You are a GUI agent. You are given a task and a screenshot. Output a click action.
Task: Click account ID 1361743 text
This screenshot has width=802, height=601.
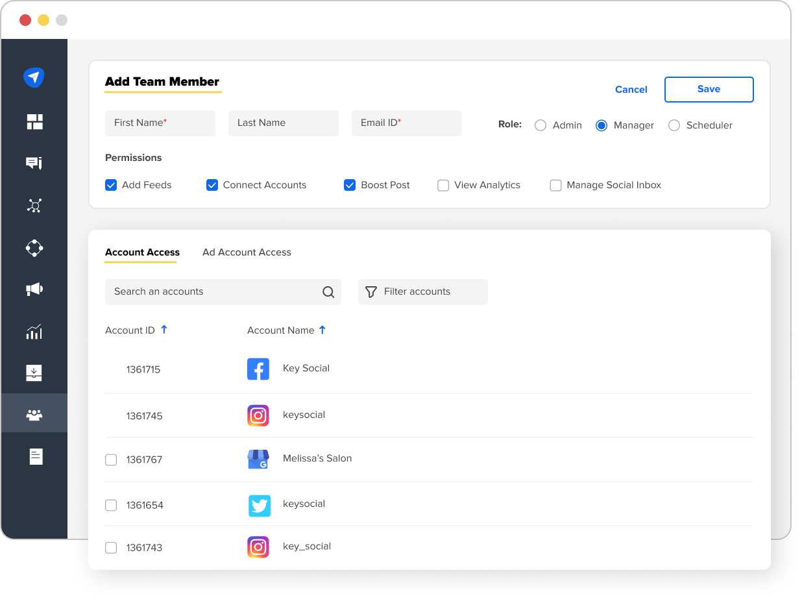[144, 548]
